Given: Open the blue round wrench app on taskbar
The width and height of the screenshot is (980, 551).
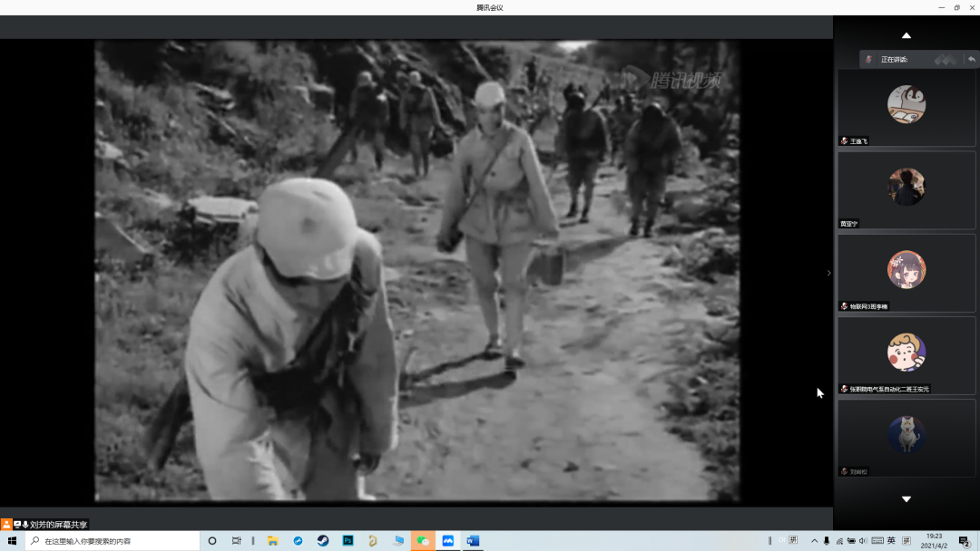Looking at the screenshot, I should [299, 541].
